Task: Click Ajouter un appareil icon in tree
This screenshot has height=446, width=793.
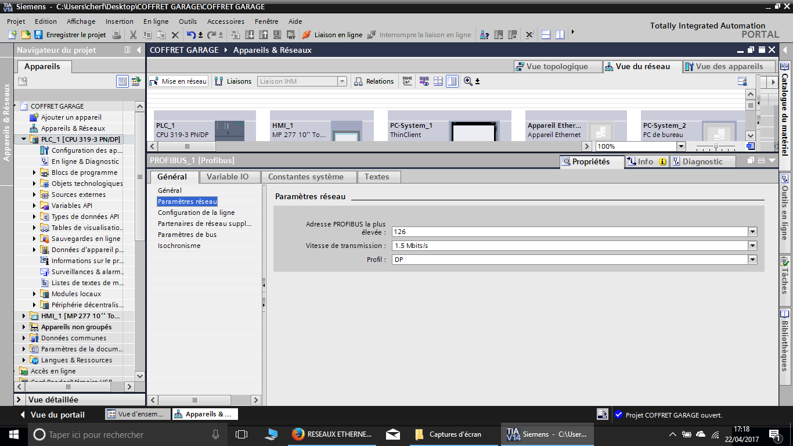Action: point(35,117)
